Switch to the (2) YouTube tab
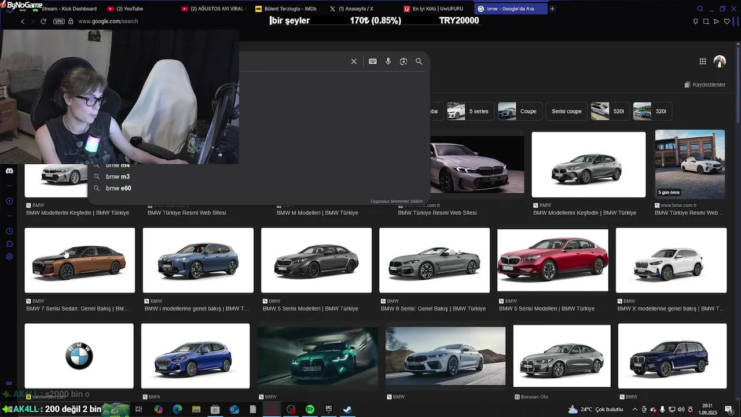This screenshot has width=741, height=417. point(139,9)
